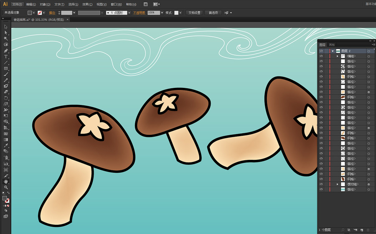This screenshot has width=376, height=234.
Task: Select the Gradient tool
Action: point(6,139)
